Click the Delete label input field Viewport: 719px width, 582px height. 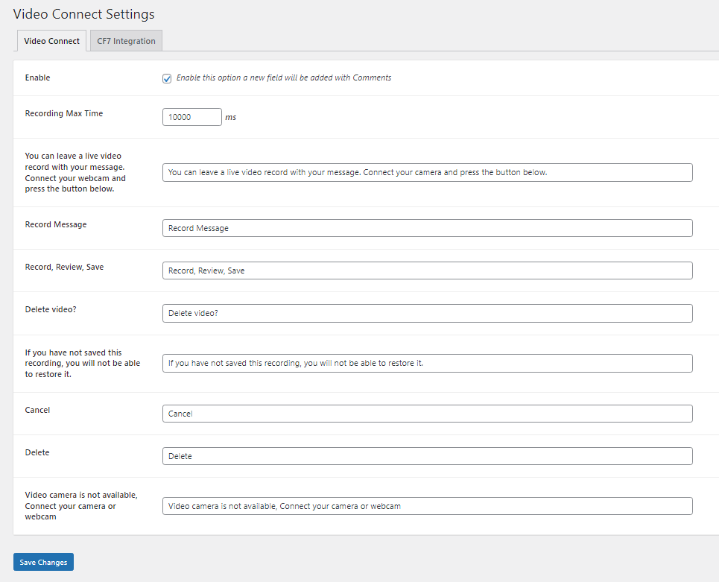coord(427,455)
